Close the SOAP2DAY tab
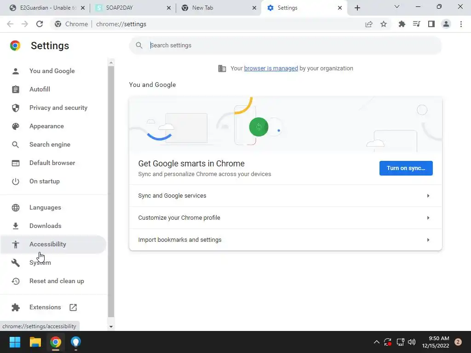Image resolution: width=471 pixels, height=353 pixels. click(169, 8)
